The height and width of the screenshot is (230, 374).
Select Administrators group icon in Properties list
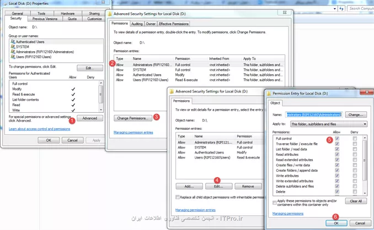point(13,52)
